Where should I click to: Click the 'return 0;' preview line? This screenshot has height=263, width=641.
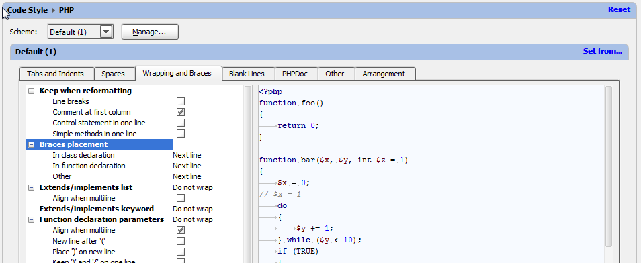coord(298,125)
